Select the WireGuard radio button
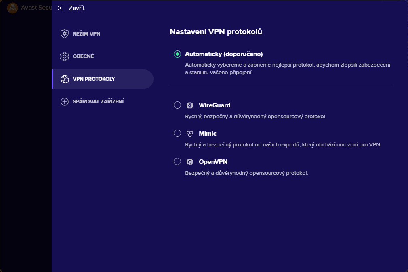Screen dimensions: 408x272 point(177,105)
